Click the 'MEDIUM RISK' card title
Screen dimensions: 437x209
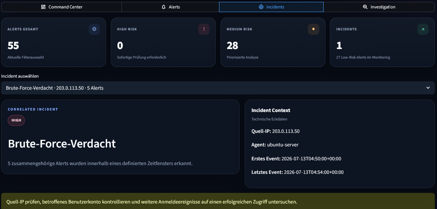239,29
